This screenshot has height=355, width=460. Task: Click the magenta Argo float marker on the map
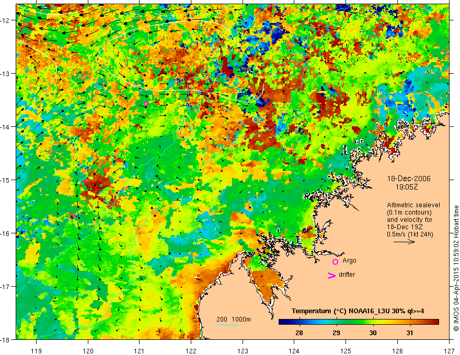click(x=146, y=104)
